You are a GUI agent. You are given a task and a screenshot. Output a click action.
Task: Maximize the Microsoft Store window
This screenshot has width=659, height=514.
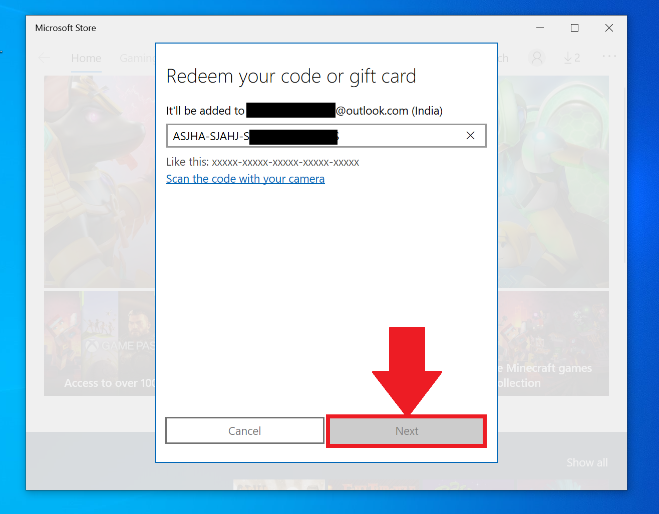click(x=574, y=28)
